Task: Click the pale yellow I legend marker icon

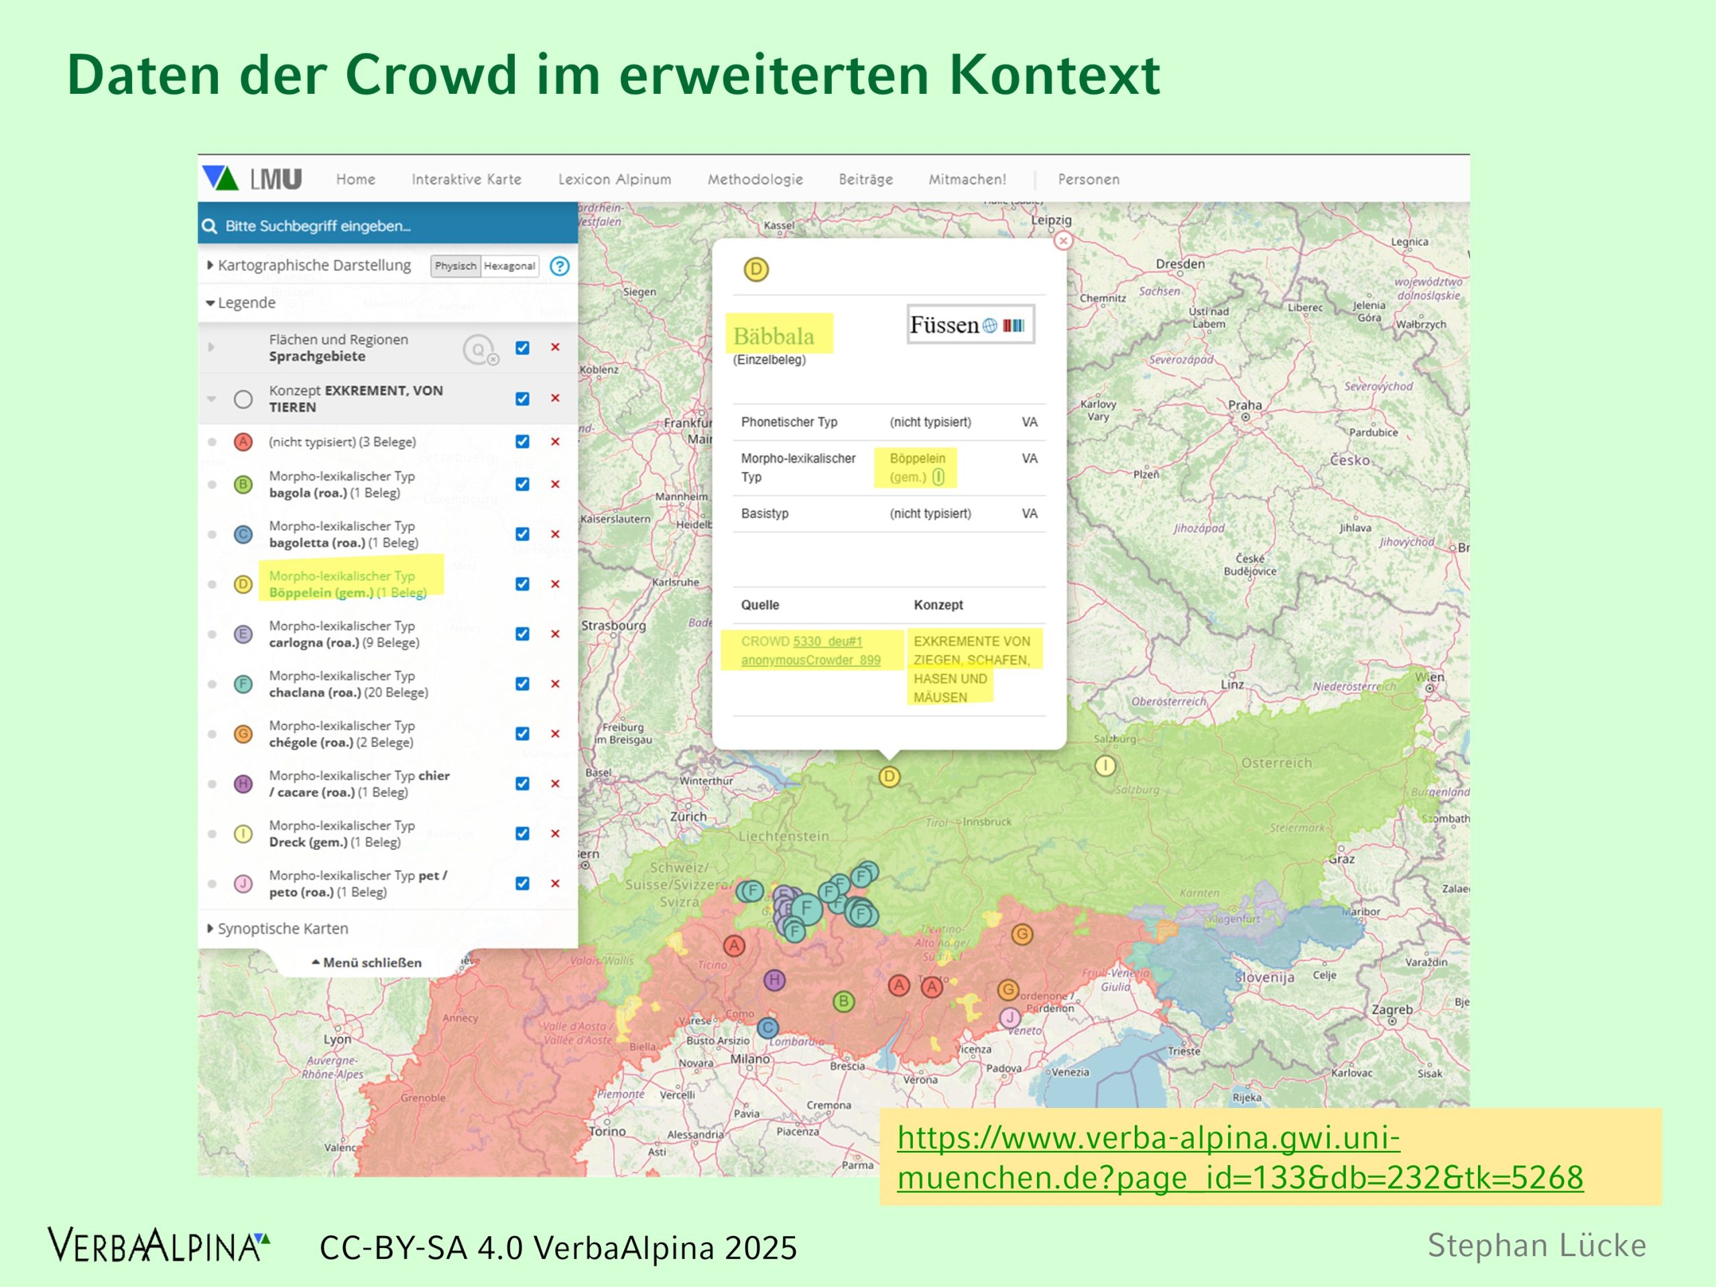Action: click(x=243, y=834)
